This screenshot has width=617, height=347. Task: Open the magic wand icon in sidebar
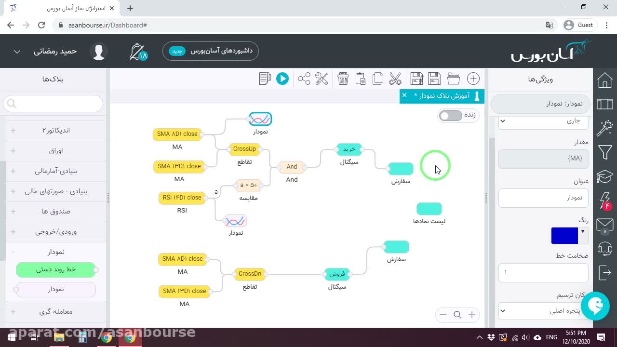tap(605, 128)
